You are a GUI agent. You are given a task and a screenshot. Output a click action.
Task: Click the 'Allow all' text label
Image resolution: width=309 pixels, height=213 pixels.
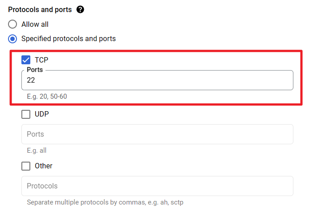pos(35,24)
